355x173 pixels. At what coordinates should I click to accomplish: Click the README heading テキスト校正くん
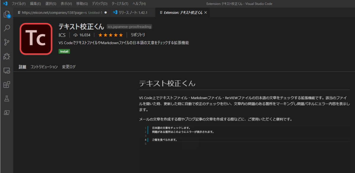tap(167, 84)
